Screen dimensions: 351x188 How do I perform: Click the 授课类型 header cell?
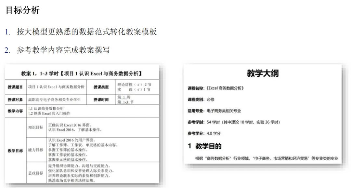[x=101, y=87]
